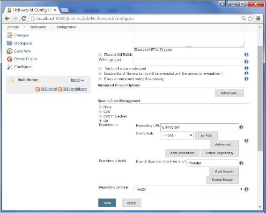The height and width of the screenshot is (213, 266).
Task: Open help for GitHub project field
Action: 246,62
